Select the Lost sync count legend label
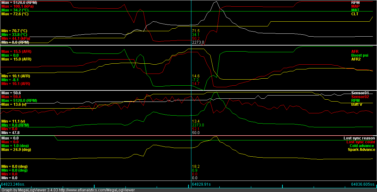The width and height of the screenshot is (377, 192). point(360,142)
